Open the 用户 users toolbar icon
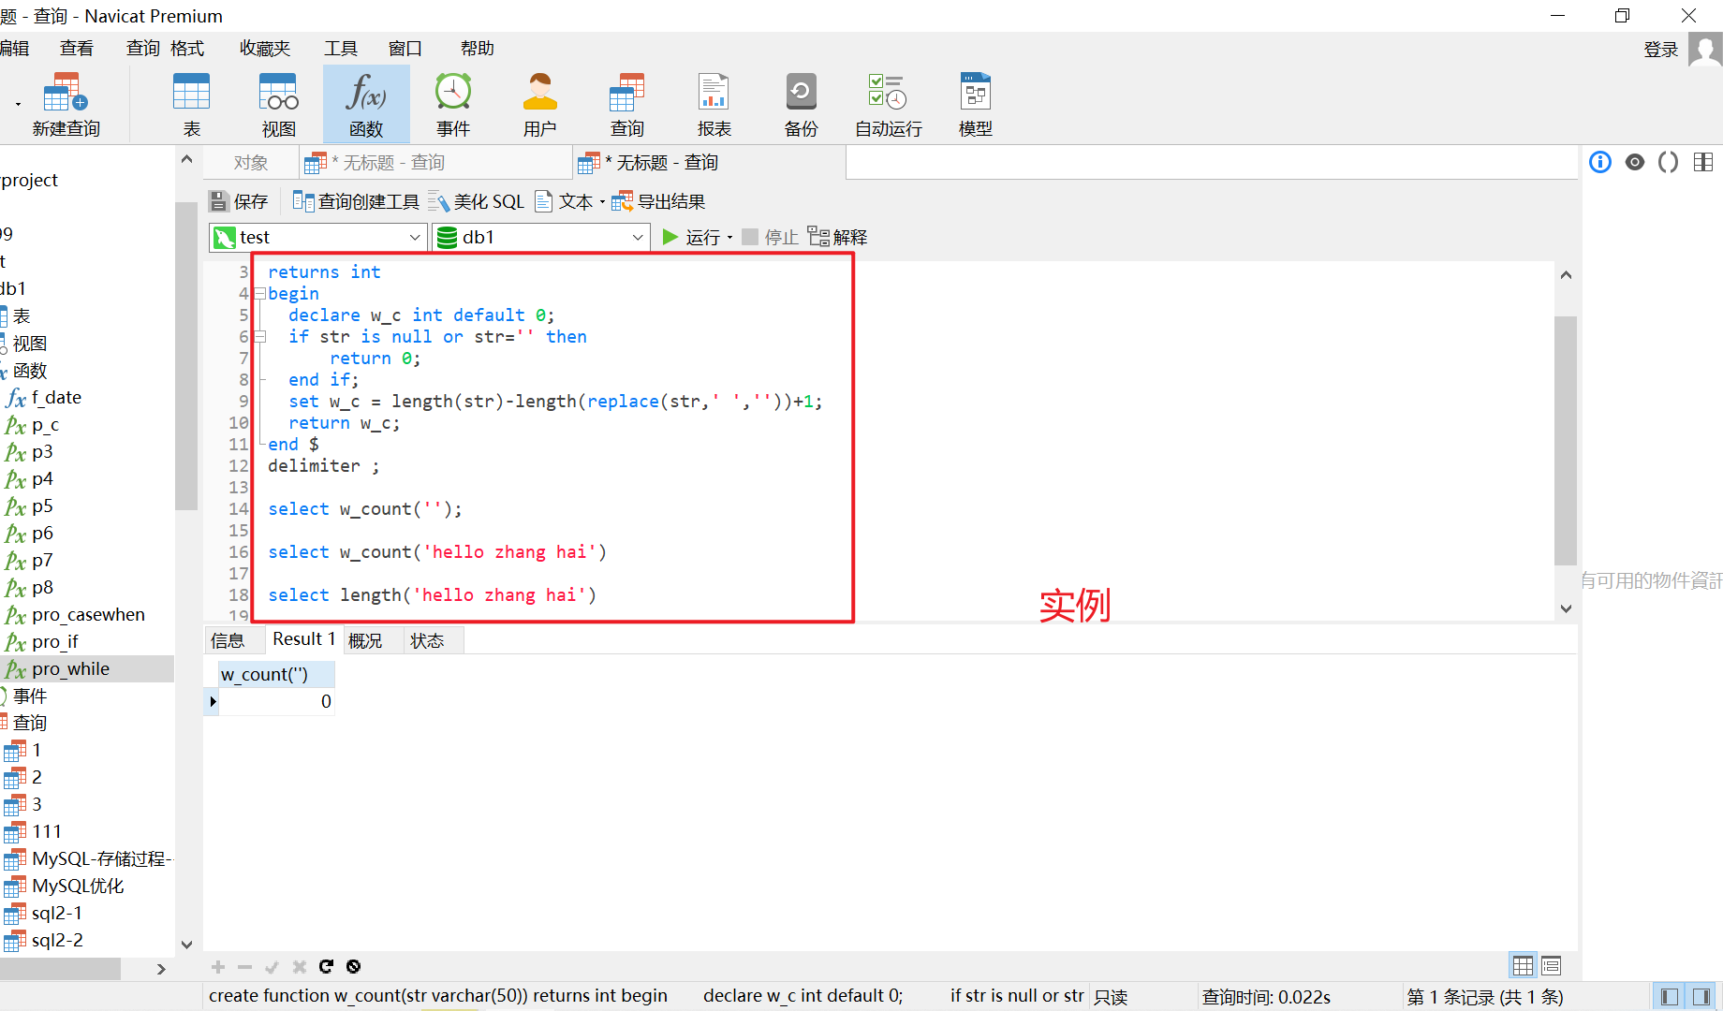The width and height of the screenshot is (1723, 1011). 540,104
